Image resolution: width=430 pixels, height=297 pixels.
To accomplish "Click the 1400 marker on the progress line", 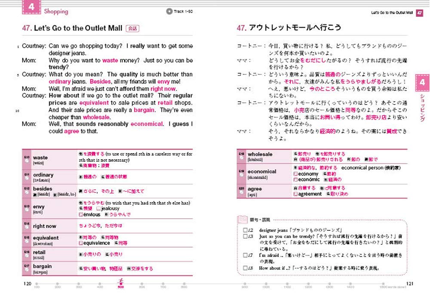I will [350, 284].
